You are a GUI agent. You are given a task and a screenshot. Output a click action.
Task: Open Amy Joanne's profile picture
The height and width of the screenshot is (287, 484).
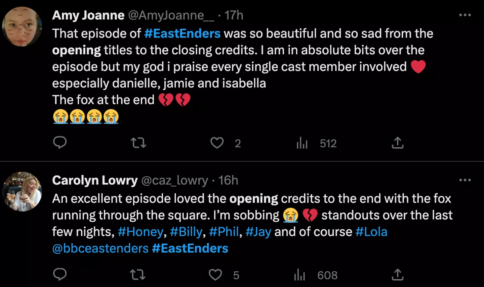click(22, 26)
